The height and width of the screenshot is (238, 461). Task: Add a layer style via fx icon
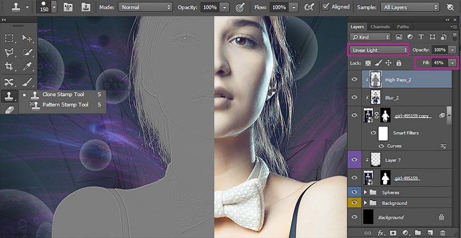pyautogui.click(x=380, y=232)
